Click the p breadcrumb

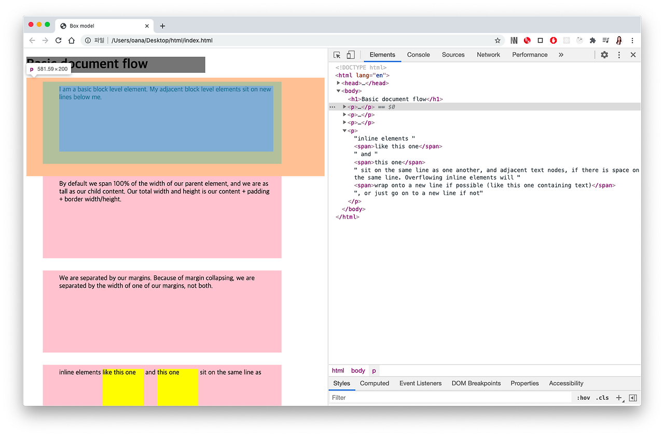pos(374,371)
